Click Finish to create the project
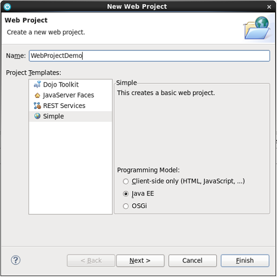 pos(245,261)
